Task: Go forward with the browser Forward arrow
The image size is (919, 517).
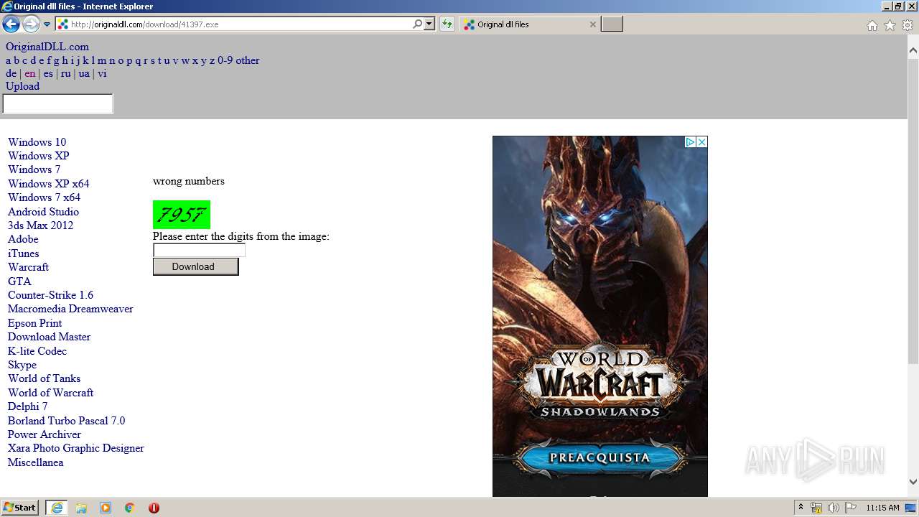Action: (31, 24)
